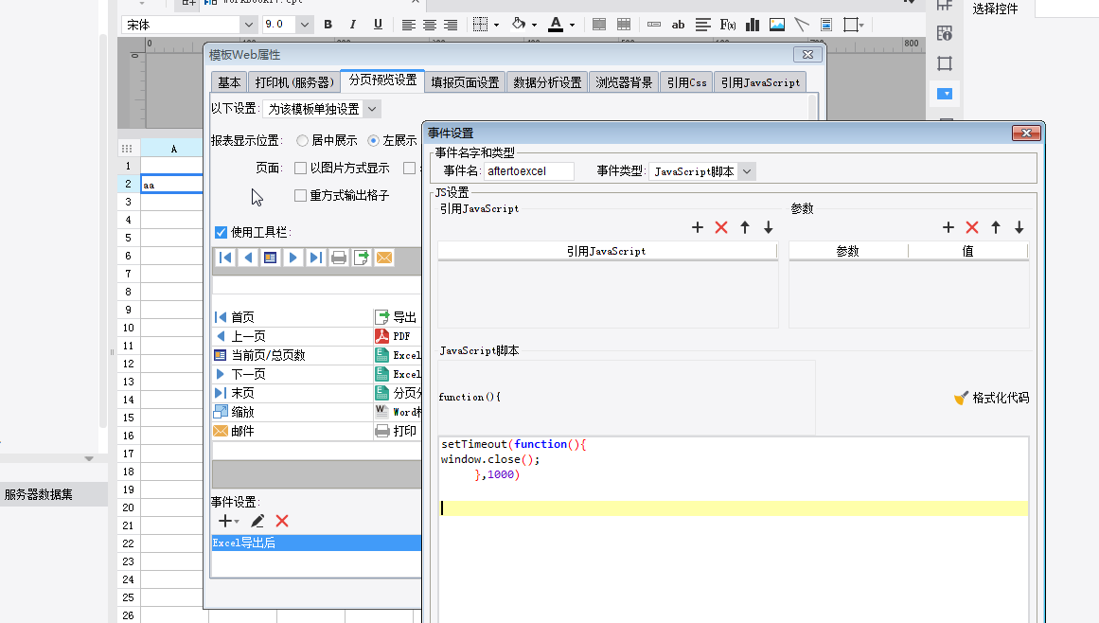This screenshot has height=623, width=1099.
Task: Toggle bold formatting in the main toolbar
Action: click(x=328, y=25)
